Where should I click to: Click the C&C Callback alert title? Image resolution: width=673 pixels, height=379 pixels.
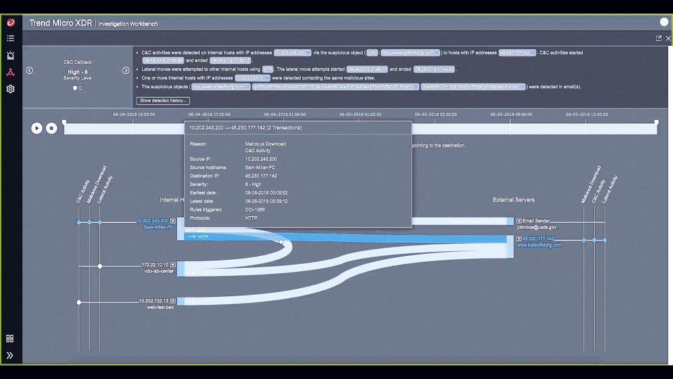(77, 62)
